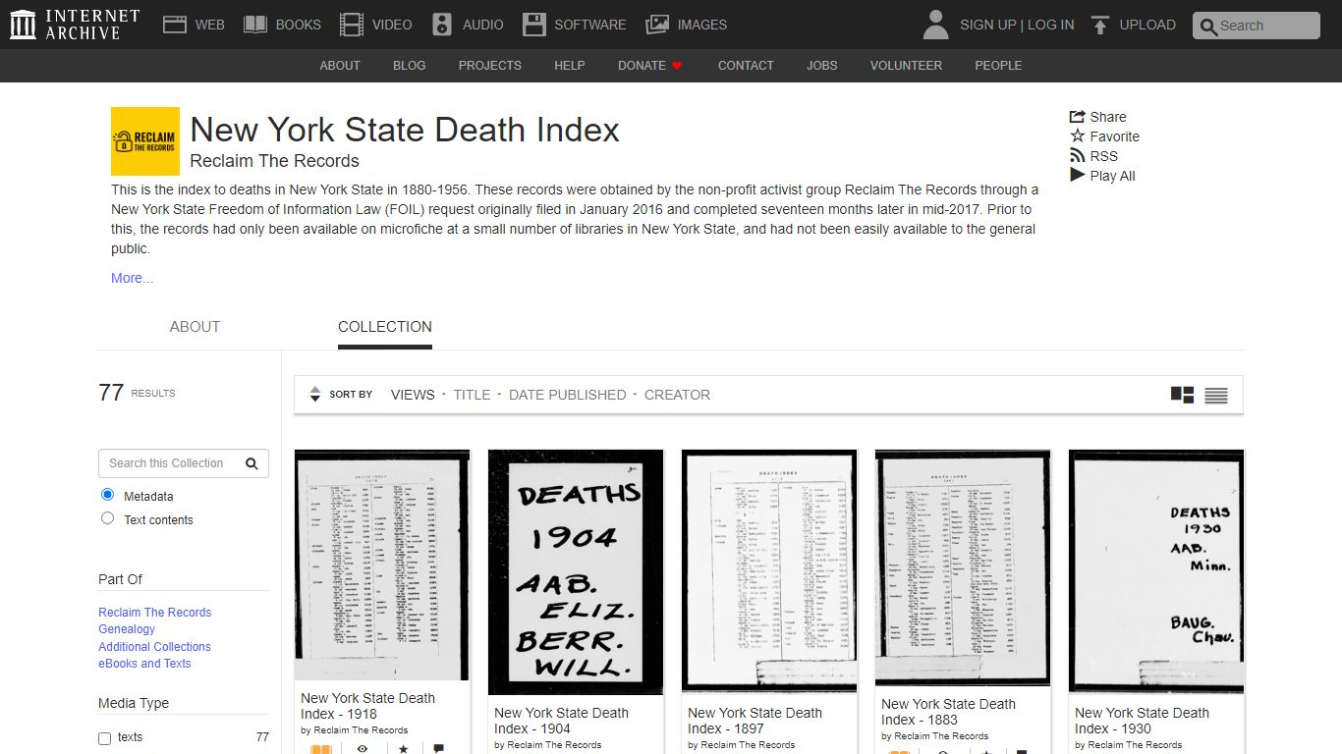The image size is (1342, 754).
Task: Open the HELP navigation link
Action: click(570, 66)
